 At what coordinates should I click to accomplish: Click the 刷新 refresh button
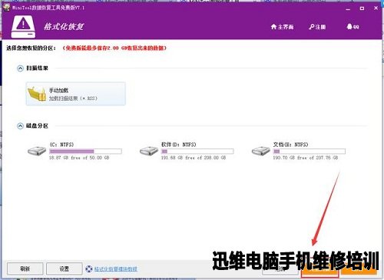click(25, 268)
